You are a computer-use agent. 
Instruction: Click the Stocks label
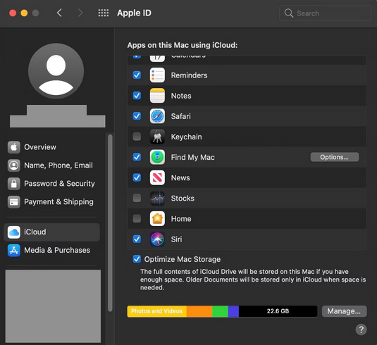183,199
